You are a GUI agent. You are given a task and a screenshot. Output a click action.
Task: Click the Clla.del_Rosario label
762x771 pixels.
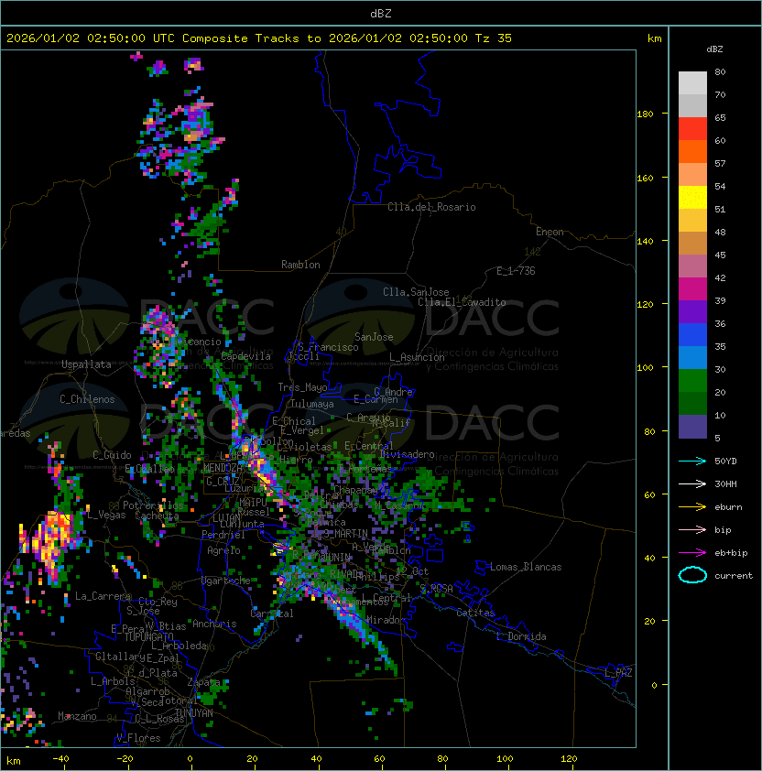tap(431, 207)
